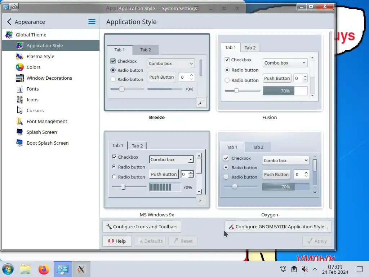The height and width of the screenshot is (277, 369).
Task: Switch to Tab 2 in MS Windows 9x preview
Action: (137, 146)
